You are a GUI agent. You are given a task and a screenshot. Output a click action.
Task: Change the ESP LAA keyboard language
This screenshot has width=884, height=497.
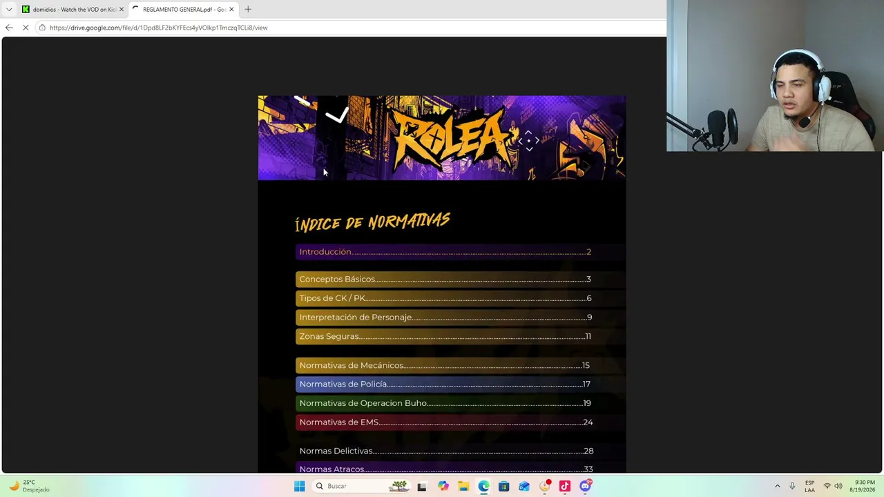(x=809, y=486)
